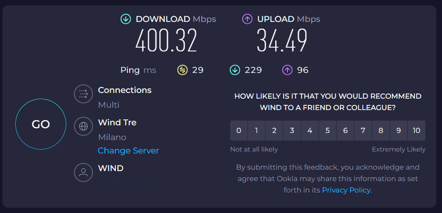Click the user icon next to WIND
Viewport: 442px width, 213px height.
tap(83, 173)
